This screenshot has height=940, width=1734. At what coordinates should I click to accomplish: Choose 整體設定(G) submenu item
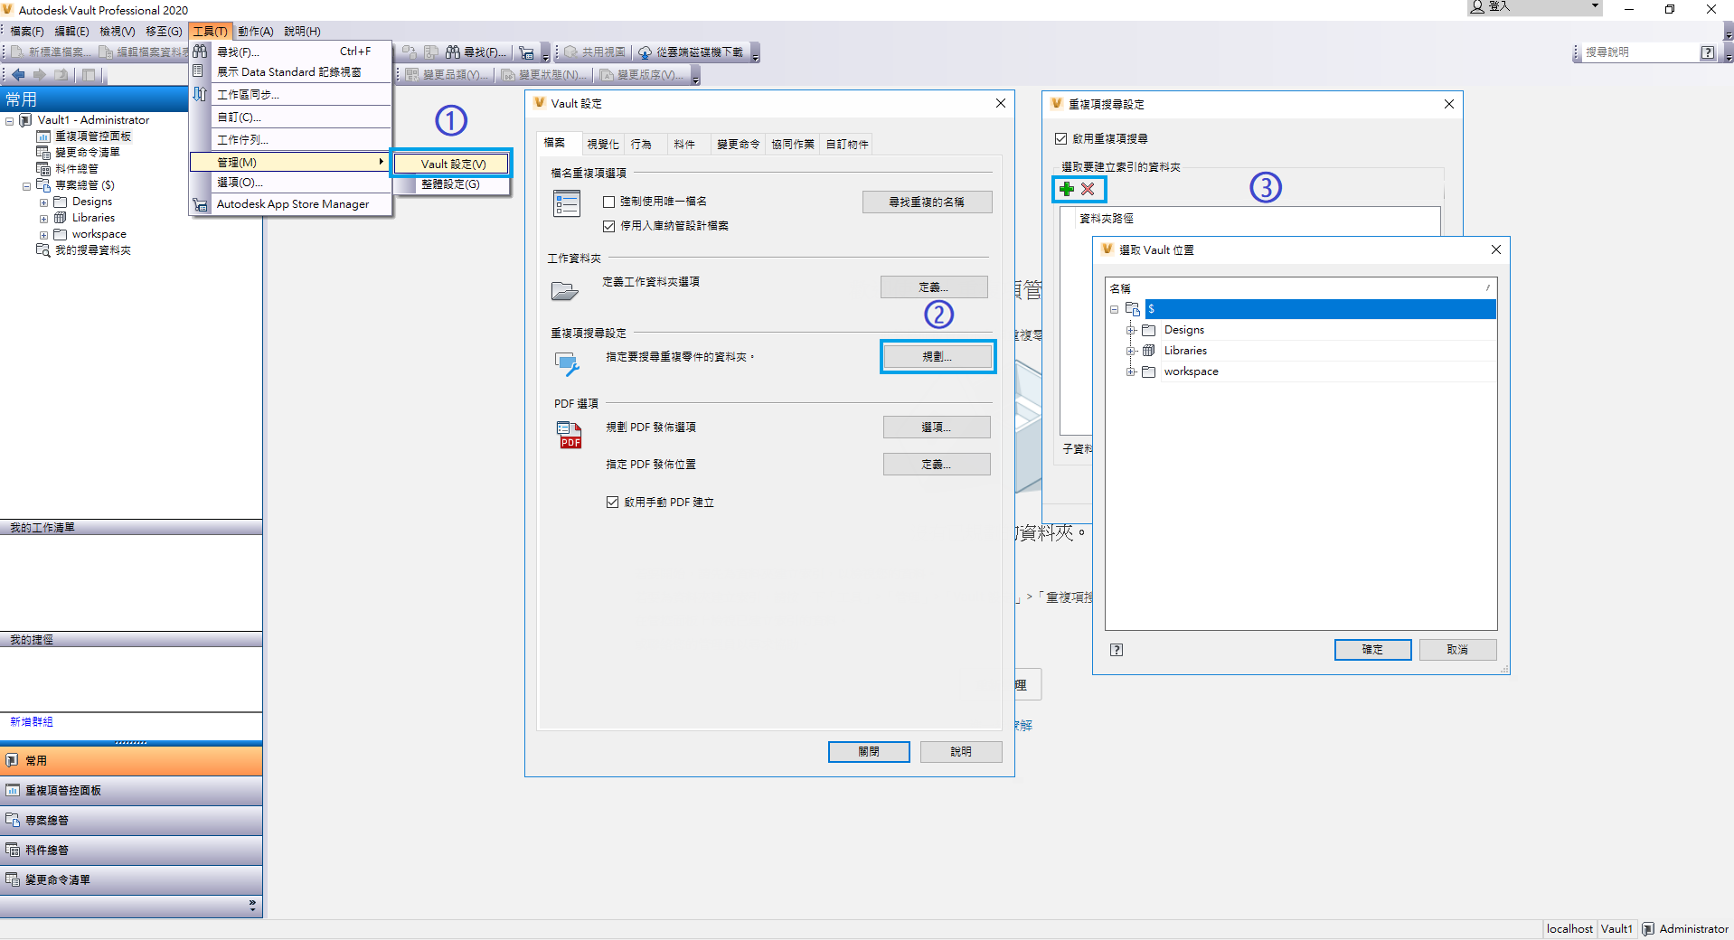[452, 184]
